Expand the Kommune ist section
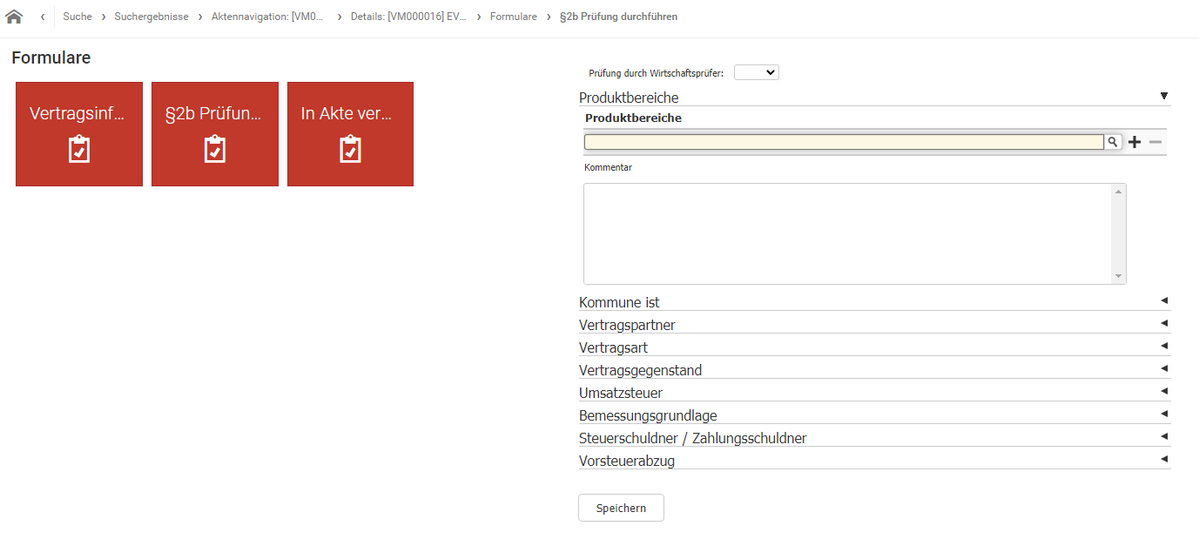Image resolution: width=1199 pixels, height=546 pixels. click(x=1163, y=301)
